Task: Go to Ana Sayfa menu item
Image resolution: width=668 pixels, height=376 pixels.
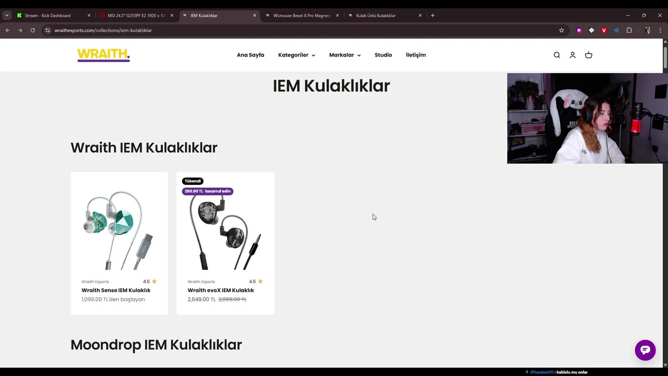Action: coord(250,55)
